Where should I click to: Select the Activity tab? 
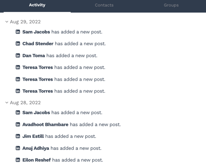click(37, 5)
